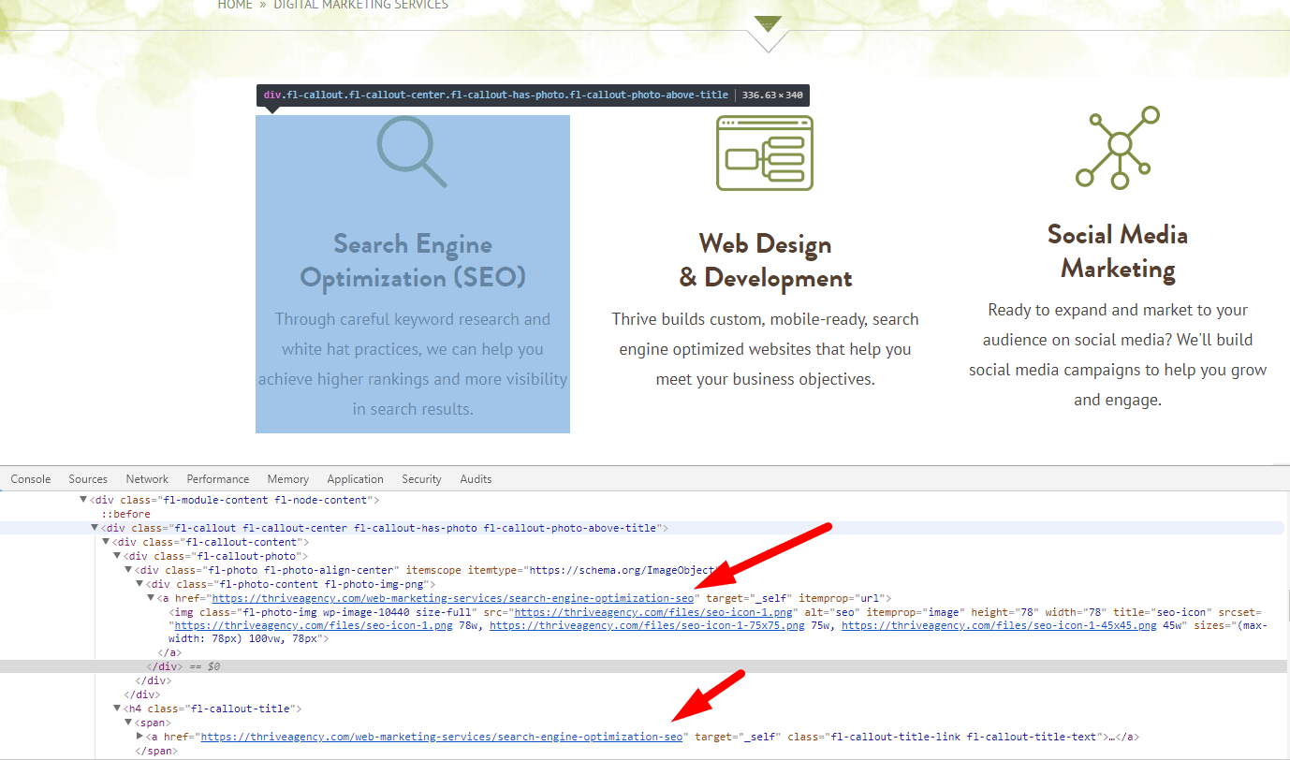The width and height of the screenshot is (1290, 760).
Task: Collapse the fl-callout-photo div
Action: pyautogui.click(x=116, y=555)
